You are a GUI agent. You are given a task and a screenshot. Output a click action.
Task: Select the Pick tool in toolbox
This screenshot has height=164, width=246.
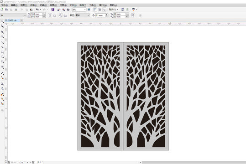[x=2, y=21]
